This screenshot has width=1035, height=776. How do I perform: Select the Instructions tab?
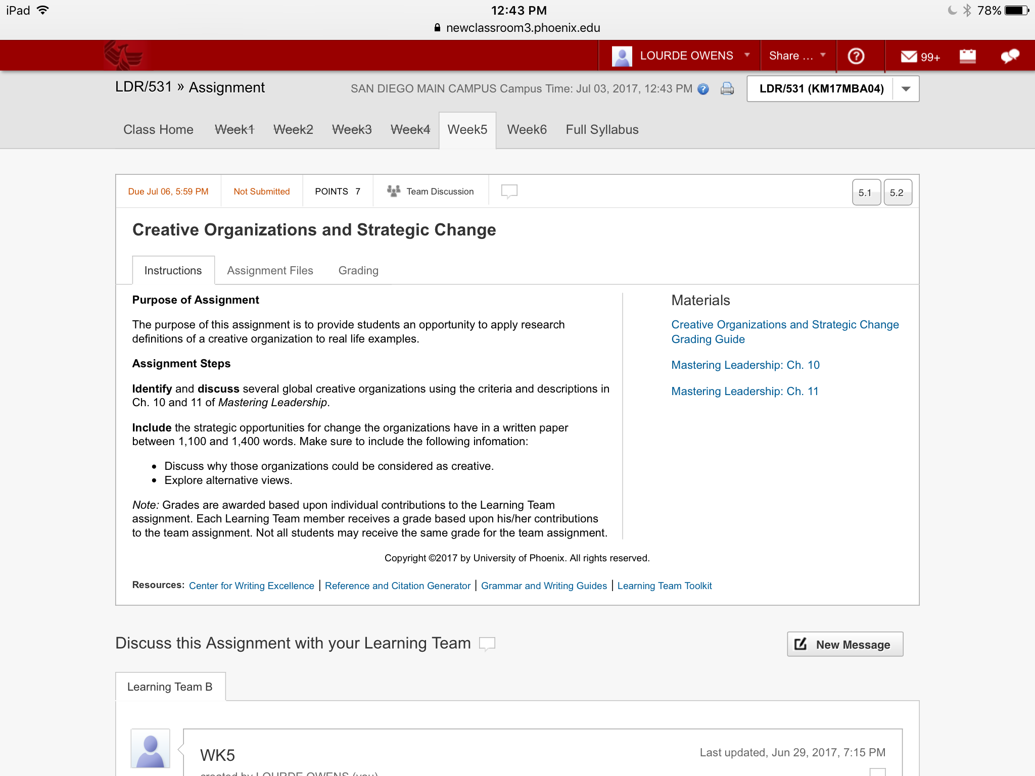(173, 270)
